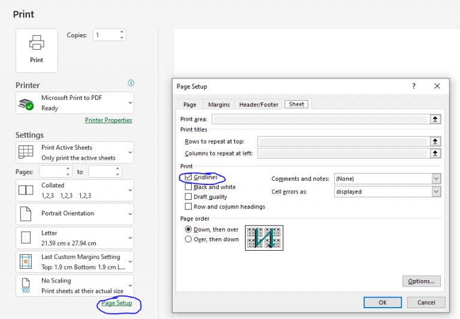Click the Print area field

pyautogui.click(x=321, y=119)
